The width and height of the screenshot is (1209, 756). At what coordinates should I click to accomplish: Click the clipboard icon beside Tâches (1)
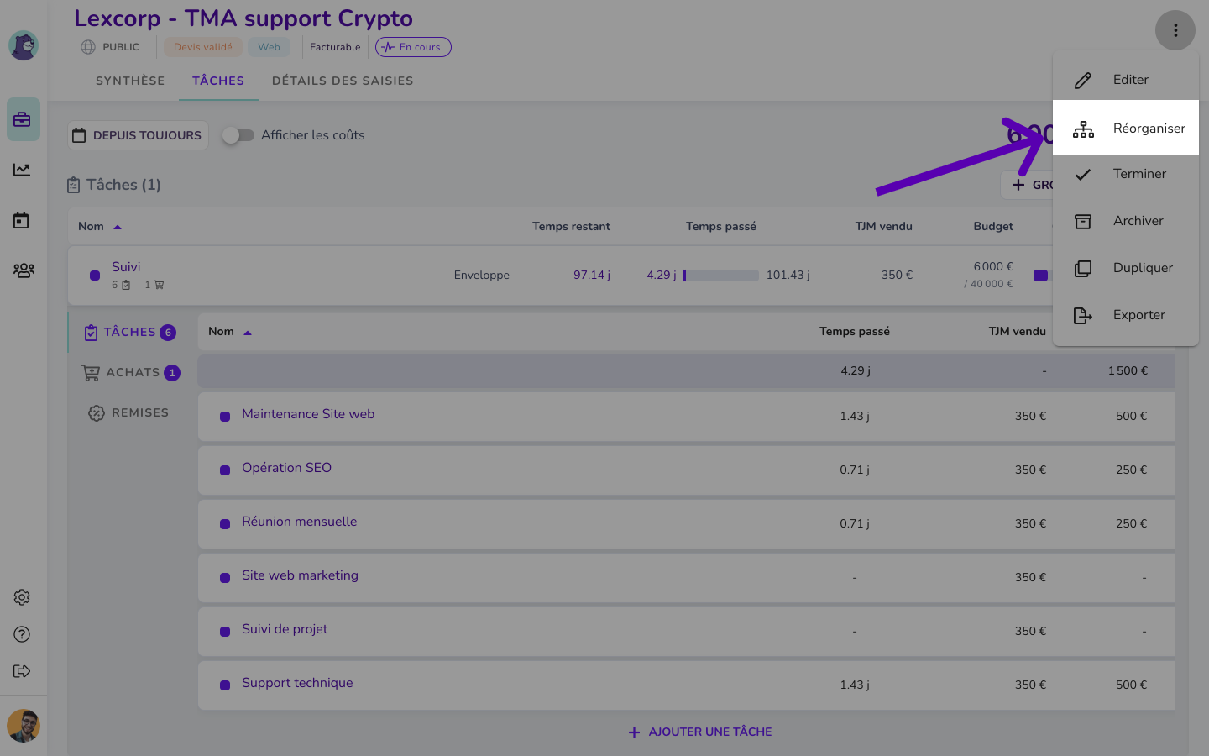tap(74, 185)
